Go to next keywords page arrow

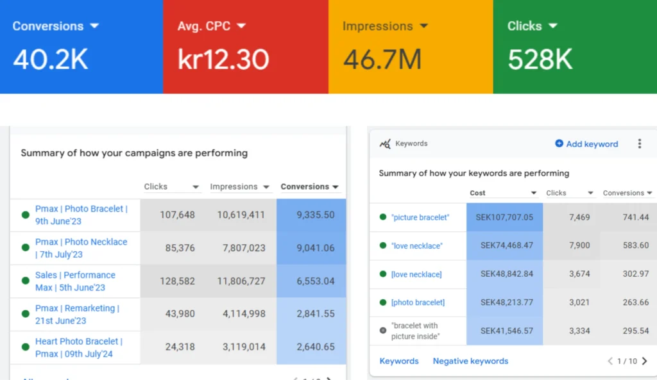645,361
